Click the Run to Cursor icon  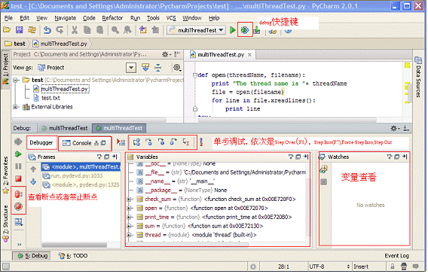(186, 142)
